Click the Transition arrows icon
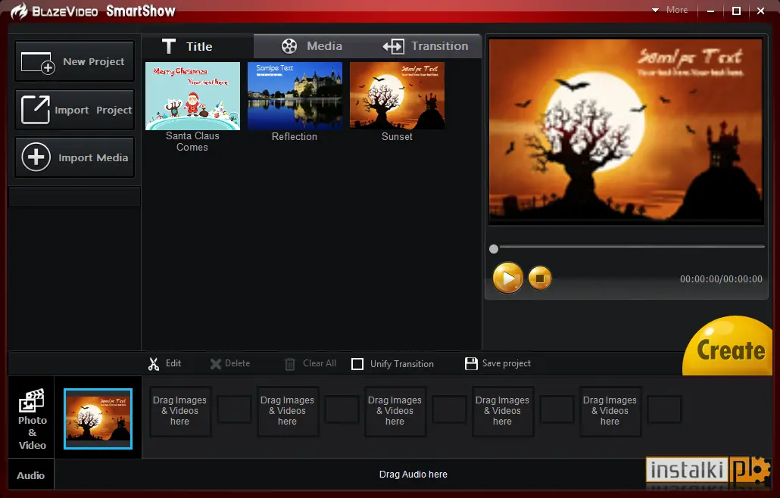This screenshot has height=498, width=780. [x=394, y=47]
